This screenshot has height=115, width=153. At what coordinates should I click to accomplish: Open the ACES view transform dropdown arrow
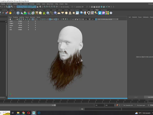(x=117, y=19)
